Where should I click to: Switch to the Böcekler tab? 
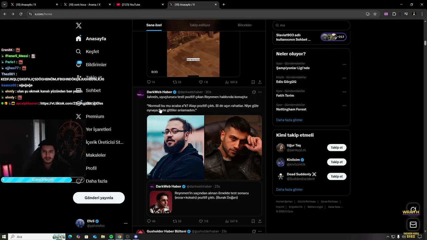pyautogui.click(x=245, y=25)
